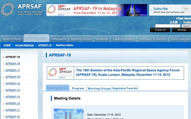Open APRSAF-15 in the sidebar
The width and height of the screenshot is (191, 119).
click(x=13, y=83)
